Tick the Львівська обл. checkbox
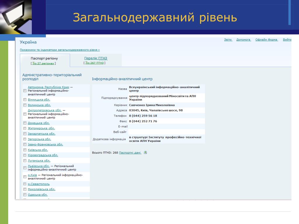This screenshot has width=299, height=224. [25, 168]
